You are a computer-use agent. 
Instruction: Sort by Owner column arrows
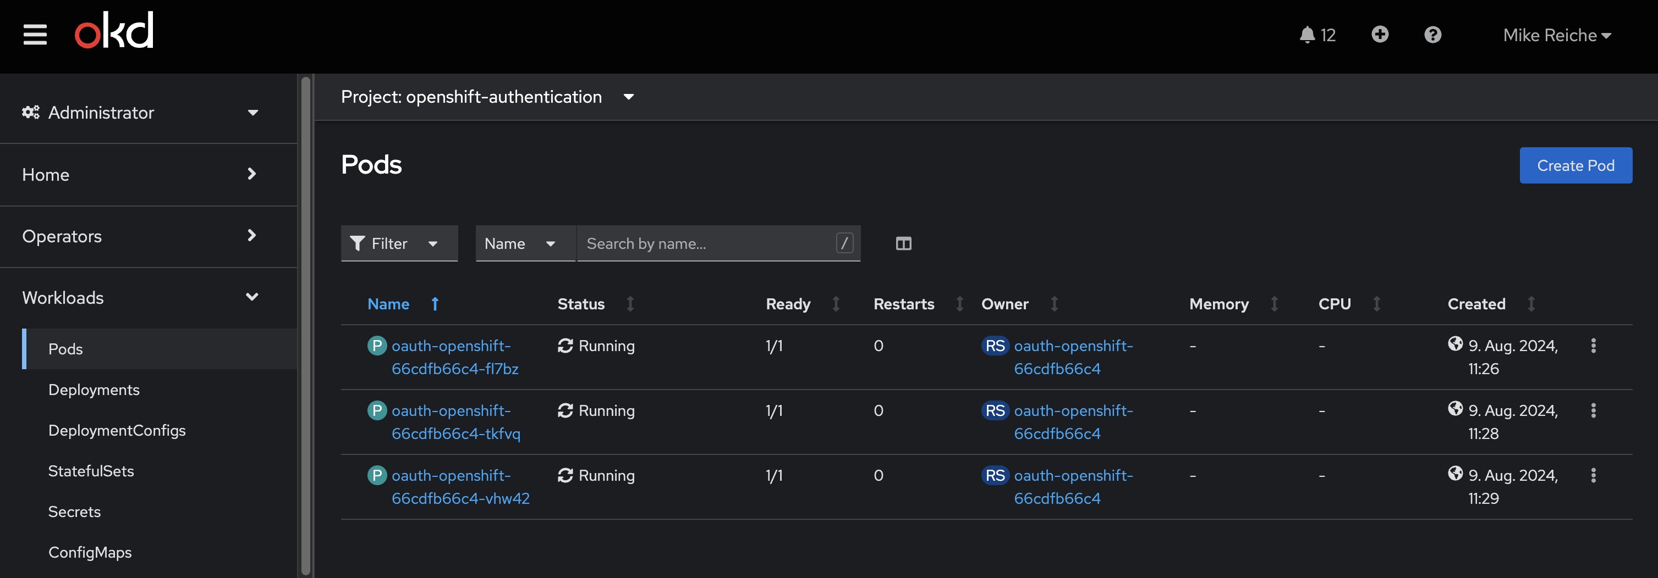(x=1055, y=304)
